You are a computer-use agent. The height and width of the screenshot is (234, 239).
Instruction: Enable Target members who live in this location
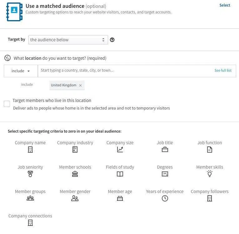coord(7,104)
